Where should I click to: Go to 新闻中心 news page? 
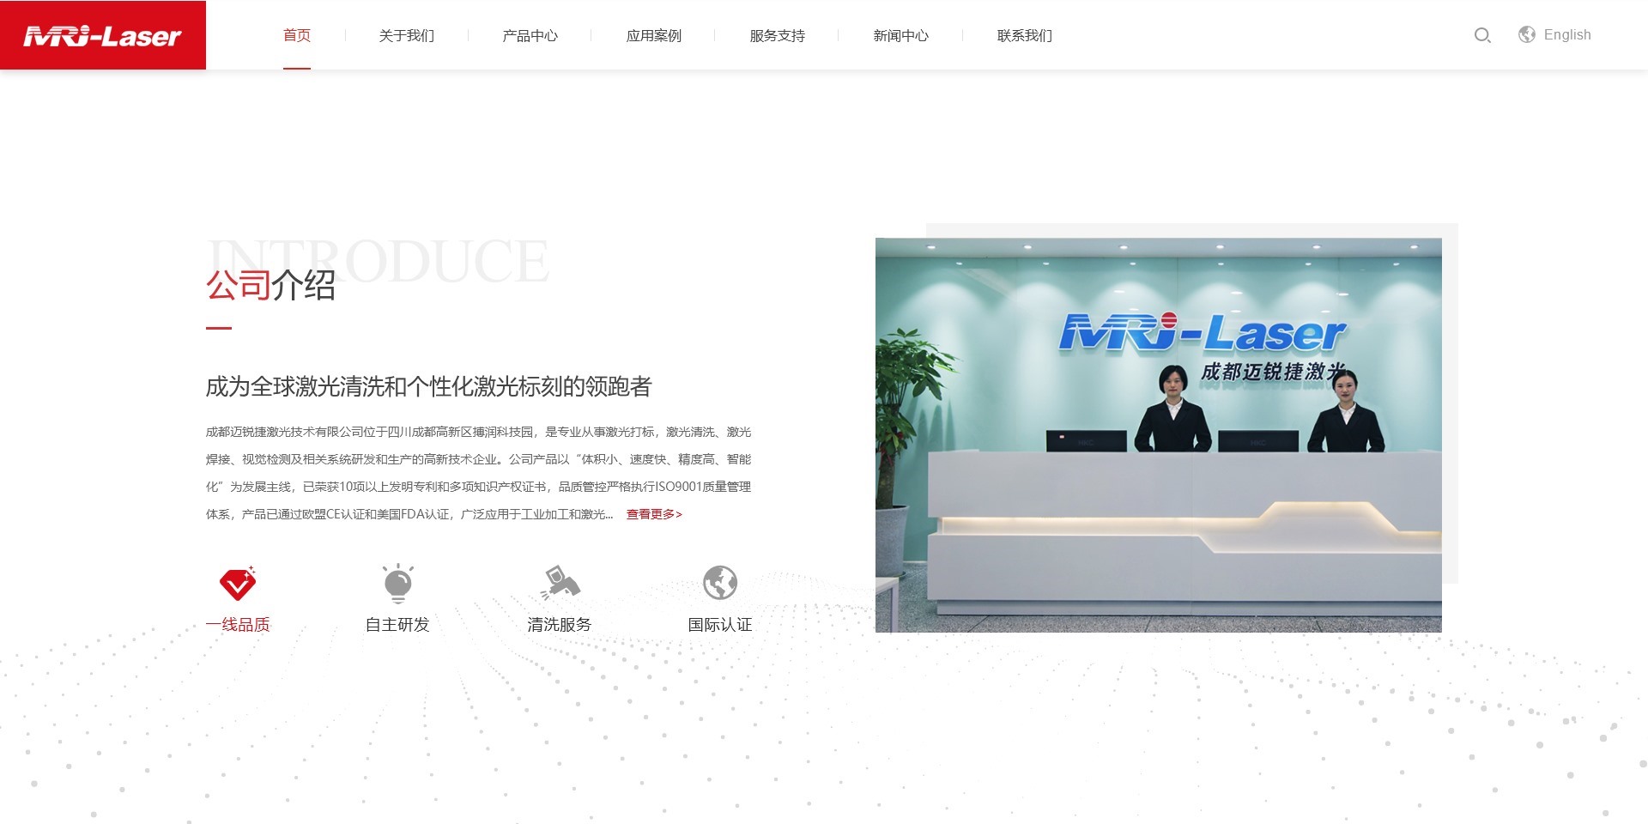click(x=901, y=35)
